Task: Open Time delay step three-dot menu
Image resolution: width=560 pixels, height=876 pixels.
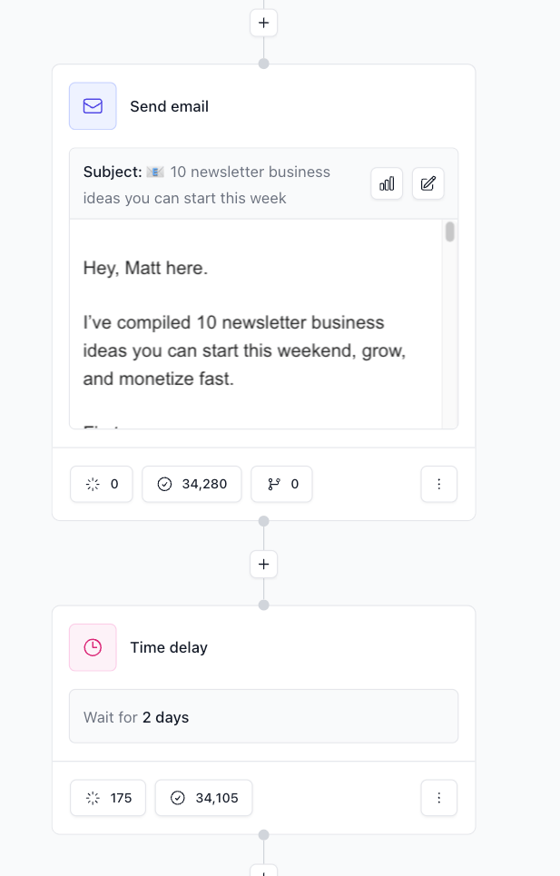Action: [439, 798]
